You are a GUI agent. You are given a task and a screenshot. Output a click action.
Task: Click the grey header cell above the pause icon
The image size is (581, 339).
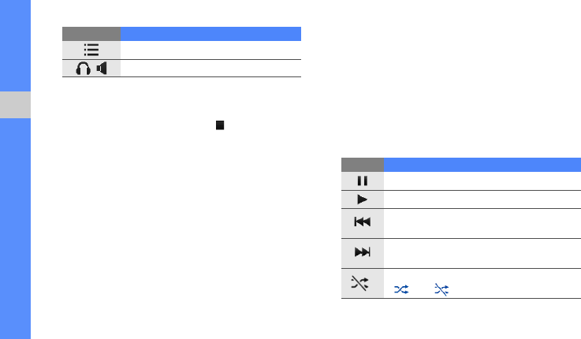coord(363,165)
